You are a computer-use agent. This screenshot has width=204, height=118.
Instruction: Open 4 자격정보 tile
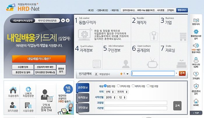click(88, 56)
